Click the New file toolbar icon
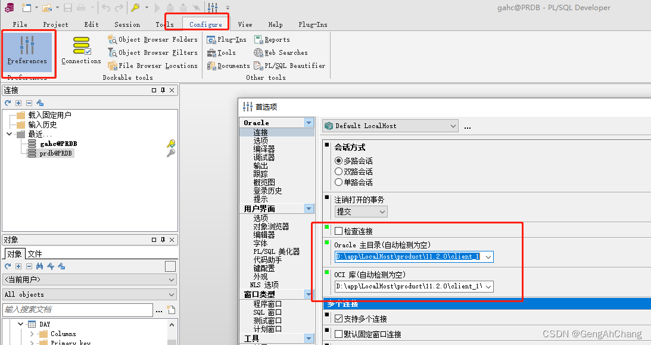The height and width of the screenshot is (345, 651). coord(27,8)
